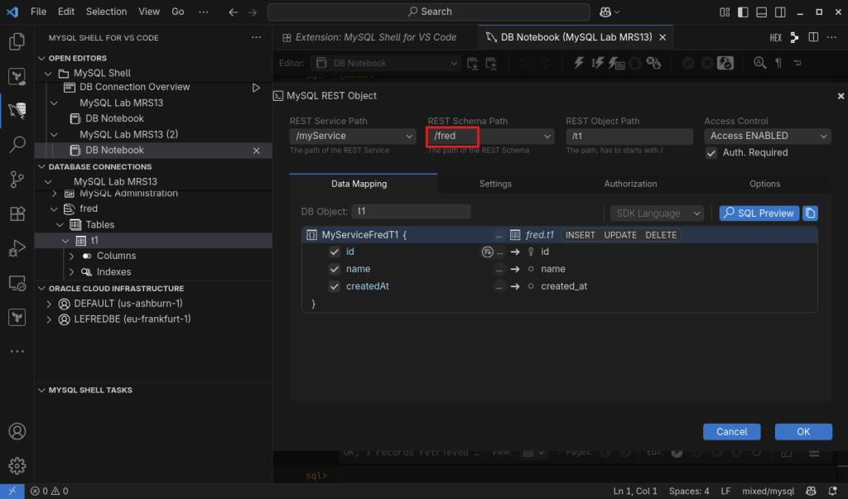Open the View menu
The image size is (848, 499).
[149, 12]
